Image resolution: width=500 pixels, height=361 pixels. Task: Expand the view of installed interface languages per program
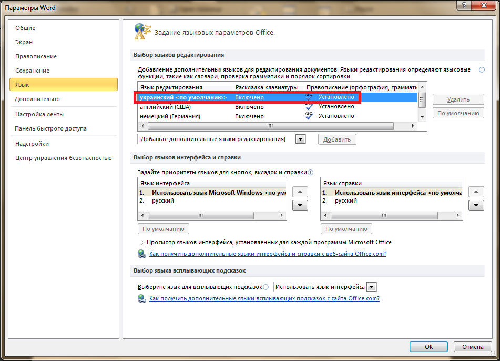point(142,242)
